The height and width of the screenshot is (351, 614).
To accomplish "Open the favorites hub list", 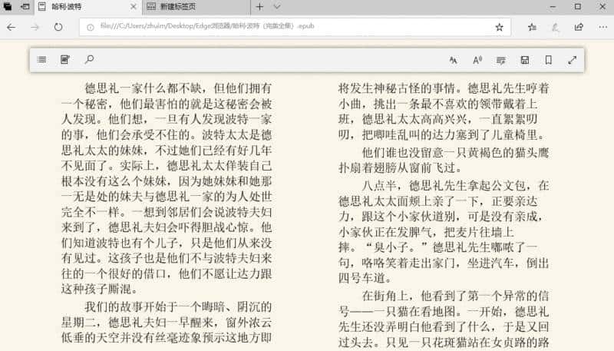I will [532, 27].
